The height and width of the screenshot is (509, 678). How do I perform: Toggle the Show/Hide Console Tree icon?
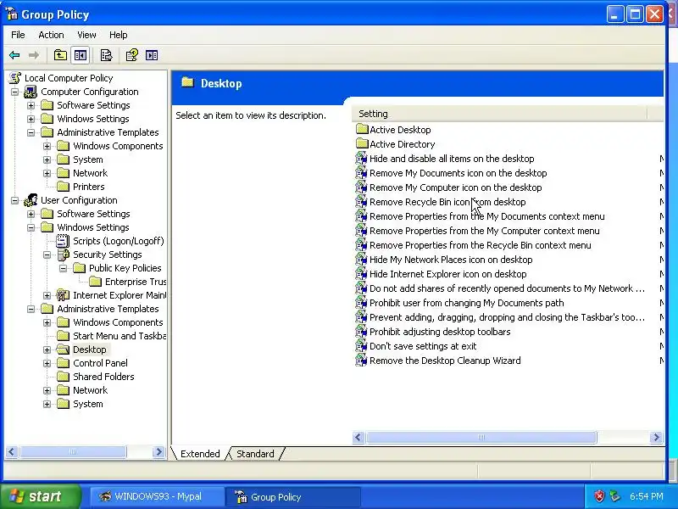pyautogui.click(x=81, y=55)
